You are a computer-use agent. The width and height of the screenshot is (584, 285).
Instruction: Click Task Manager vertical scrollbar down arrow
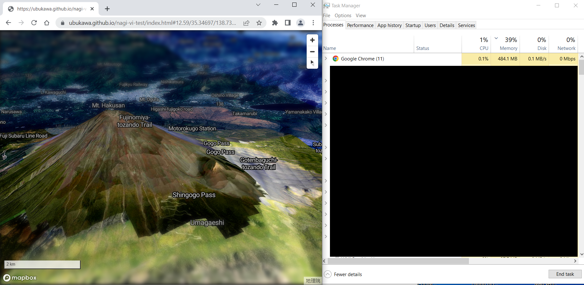tap(581, 254)
